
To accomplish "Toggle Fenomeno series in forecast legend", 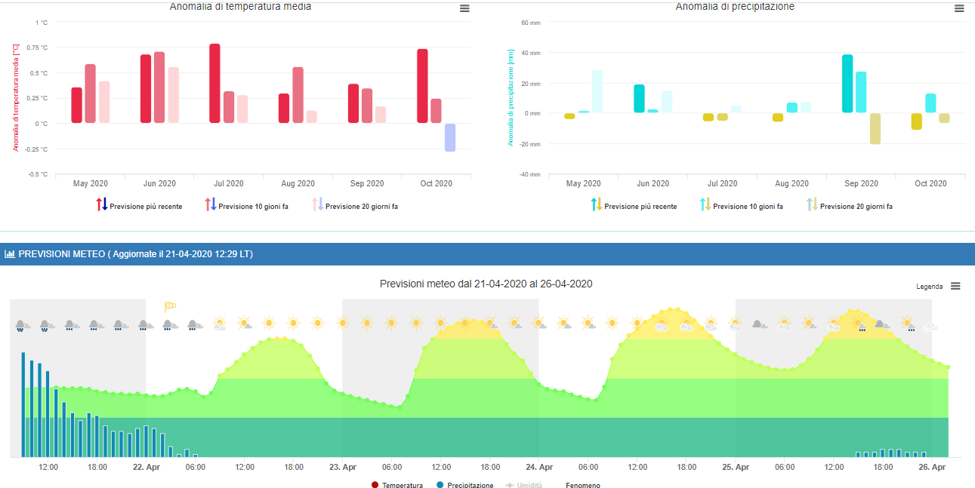I will (582, 485).
